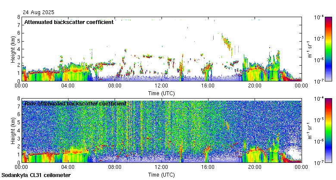Click the '12:00' tick under the Attenuated backscatter plot
Viewport: 336px width, 180px height.
coord(162,86)
